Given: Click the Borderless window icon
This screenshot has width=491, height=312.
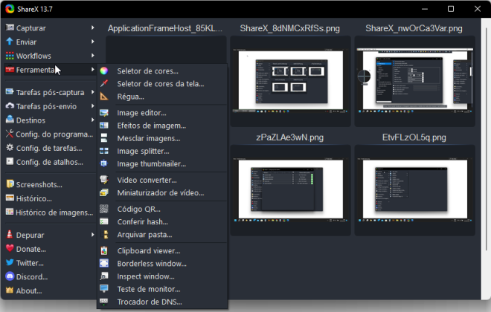Looking at the screenshot, I should 104,264.
